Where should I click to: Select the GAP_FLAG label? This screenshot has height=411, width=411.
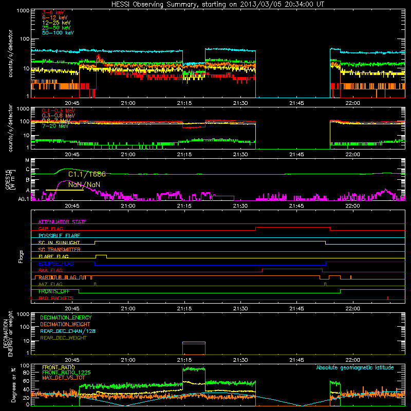[50, 229]
